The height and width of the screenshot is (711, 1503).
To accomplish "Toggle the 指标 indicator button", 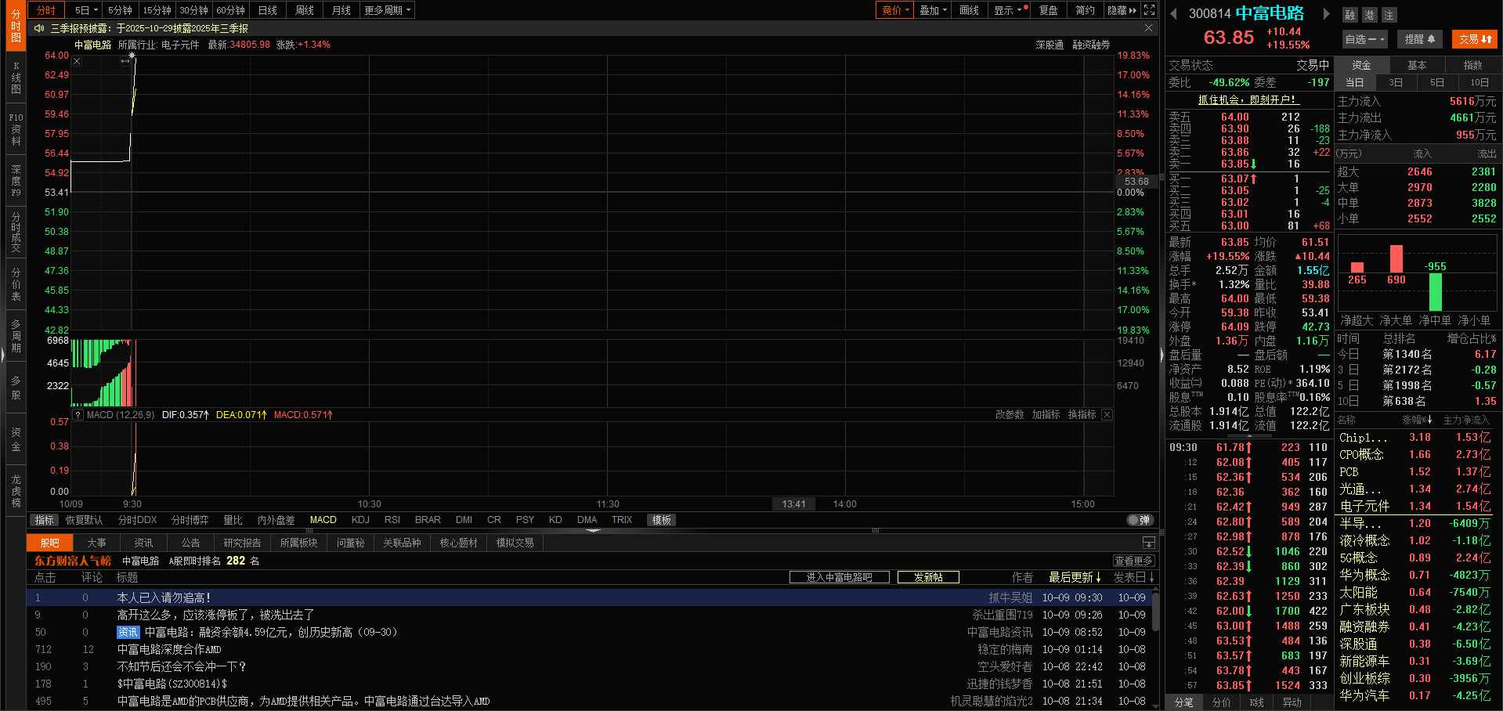I will tap(45, 520).
